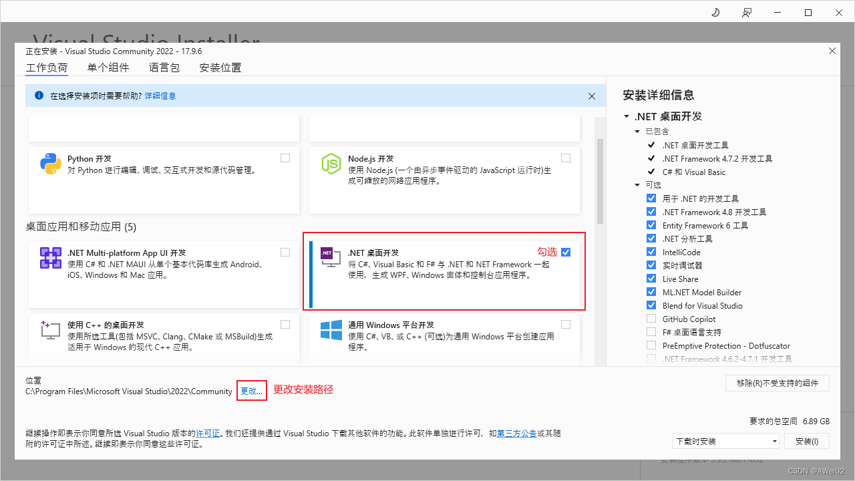Click the feedback icon in title bar

(x=747, y=13)
